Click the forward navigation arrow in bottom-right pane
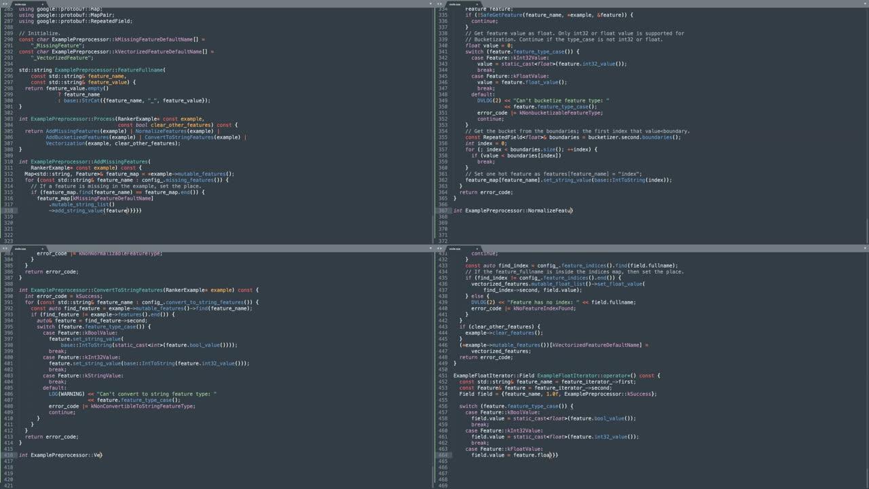Viewport: 869px width, 489px height. pyautogui.click(x=441, y=249)
